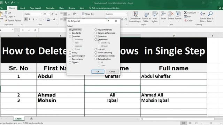Screen dimensions: 223x125
Task: Click the Sort & Filter icon
Action: tap(203, 14)
